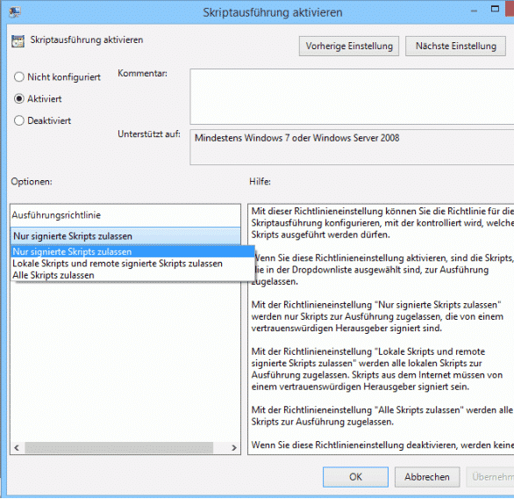Click the right scroll arrow in options pane

[x=233, y=447]
